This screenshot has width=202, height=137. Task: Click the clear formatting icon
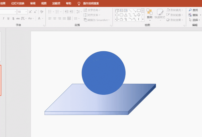point(42,12)
